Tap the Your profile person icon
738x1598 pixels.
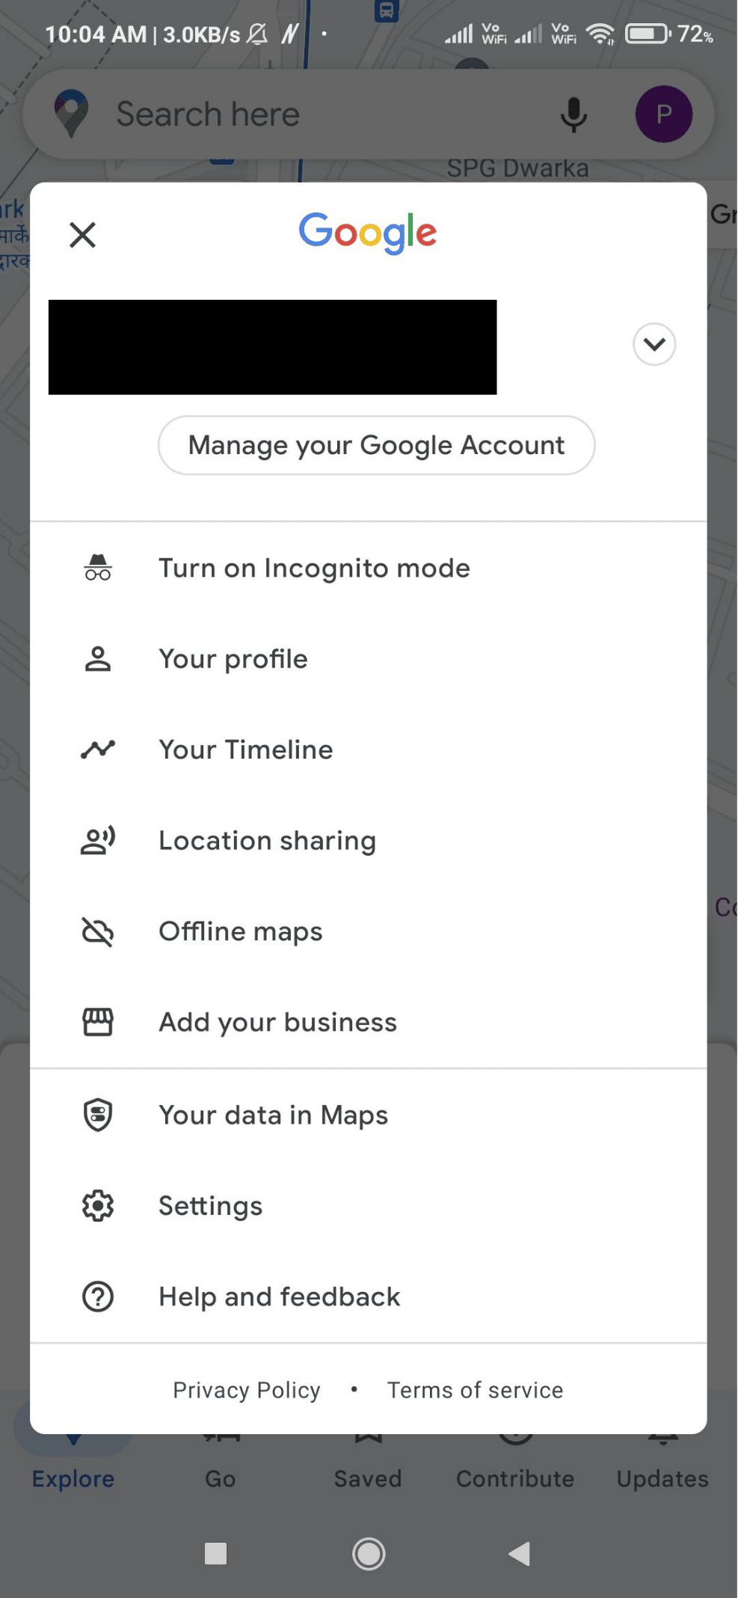tap(98, 659)
